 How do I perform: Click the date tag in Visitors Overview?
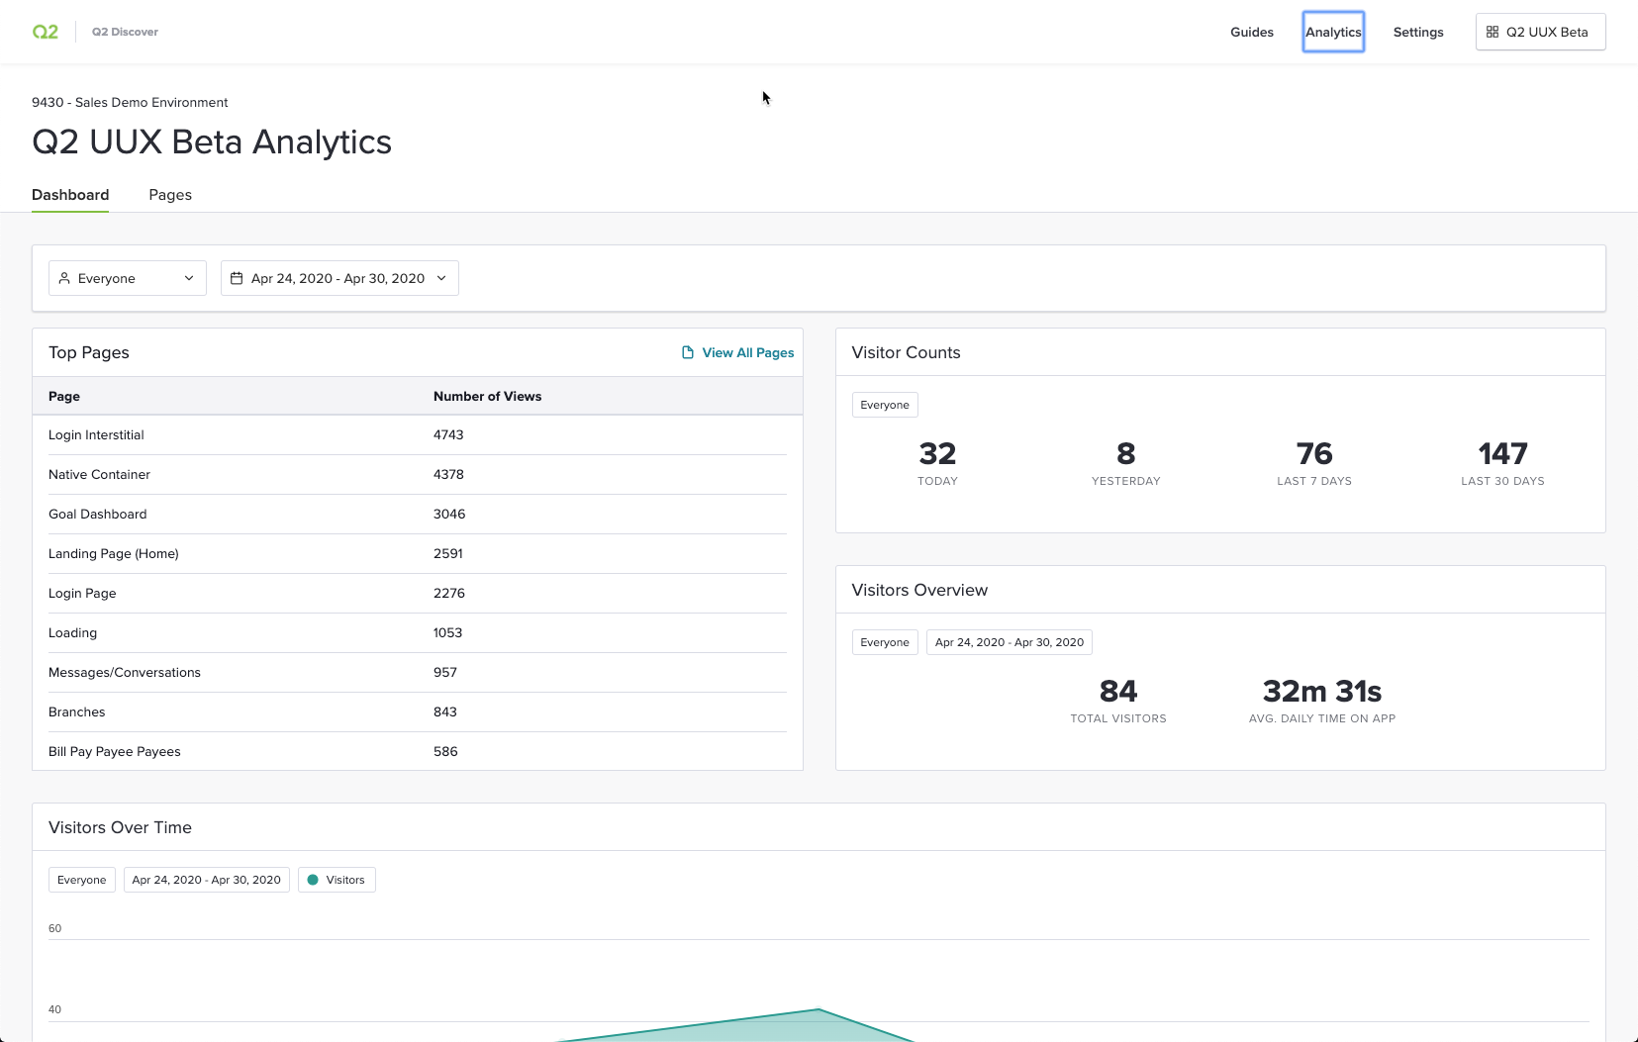[x=1010, y=642]
